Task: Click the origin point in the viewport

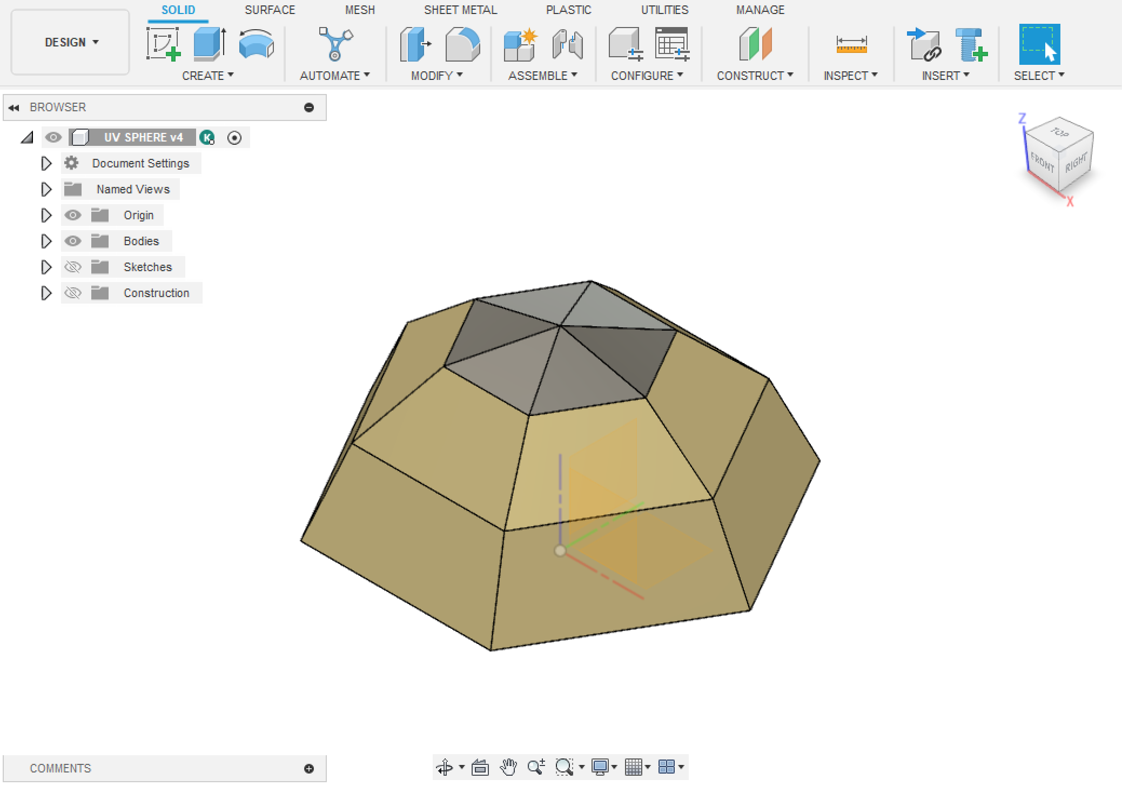Action: 560,550
